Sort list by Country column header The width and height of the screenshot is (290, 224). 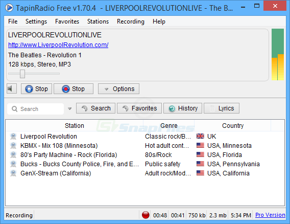pos(233,126)
